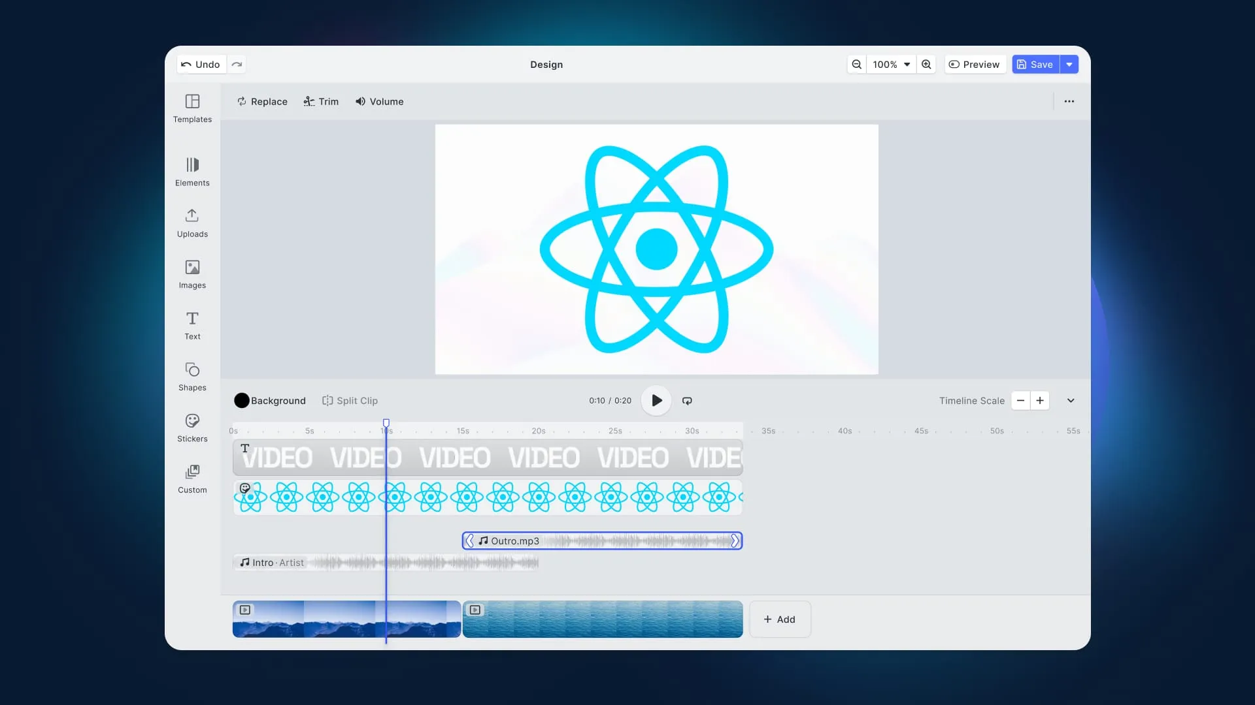Open the Volume control

pyautogui.click(x=379, y=101)
